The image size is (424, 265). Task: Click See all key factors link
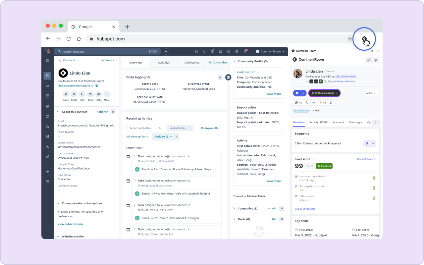click(305, 209)
